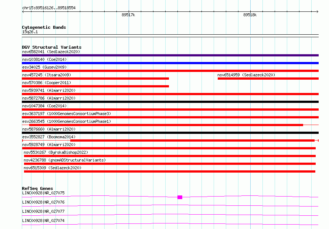
Task: Click the red bar below nsv6515309
Action: point(170,171)
